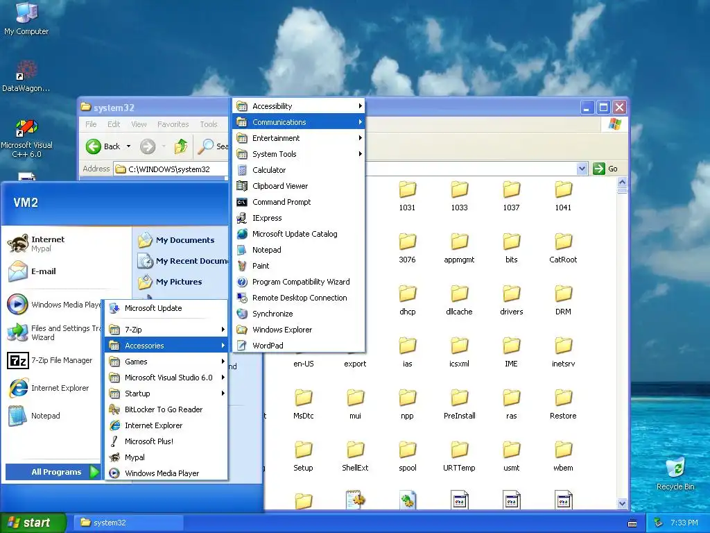Click Synchronize entry
The image size is (710, 533).
coord(298,314)
